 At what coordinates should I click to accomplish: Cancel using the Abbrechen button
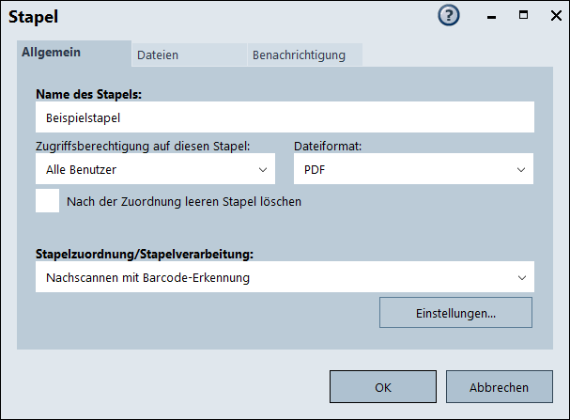[499, 386]
